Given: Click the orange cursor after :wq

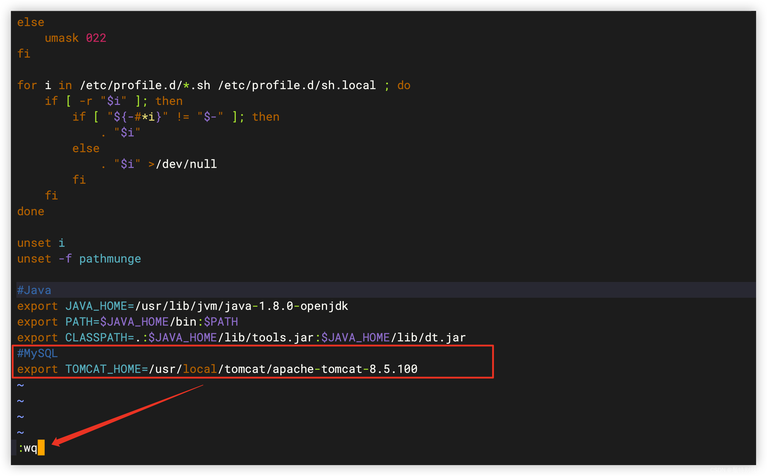Looking at the screenshot, I should click(41, 448).
